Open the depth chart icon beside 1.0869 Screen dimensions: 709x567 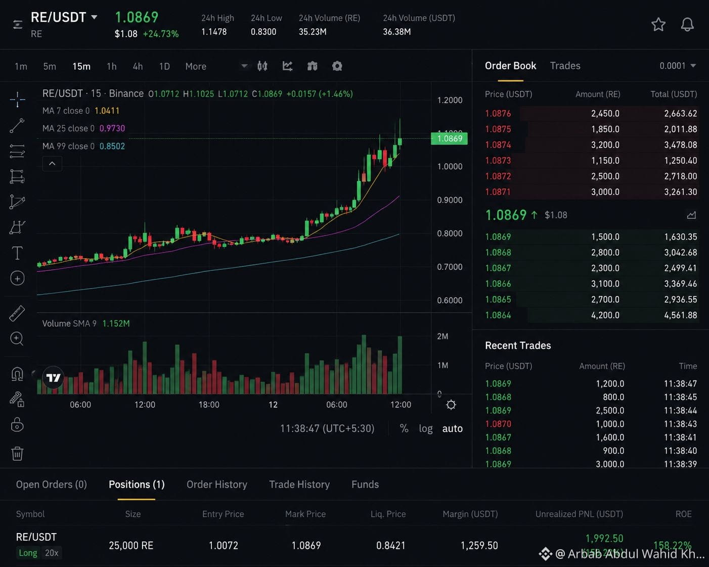(691, 215)
